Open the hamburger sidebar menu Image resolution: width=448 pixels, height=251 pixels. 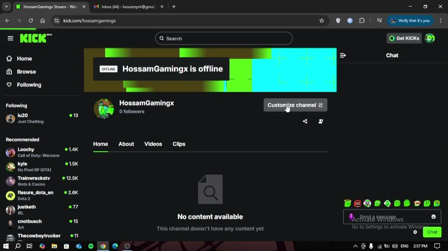pos(10,38)
